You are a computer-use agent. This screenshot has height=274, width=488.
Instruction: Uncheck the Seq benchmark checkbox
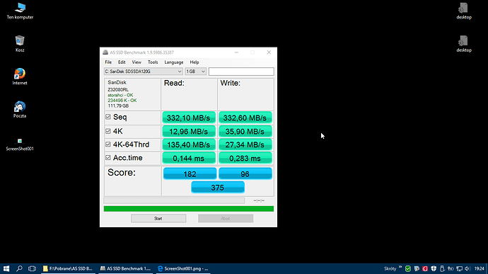108,117
